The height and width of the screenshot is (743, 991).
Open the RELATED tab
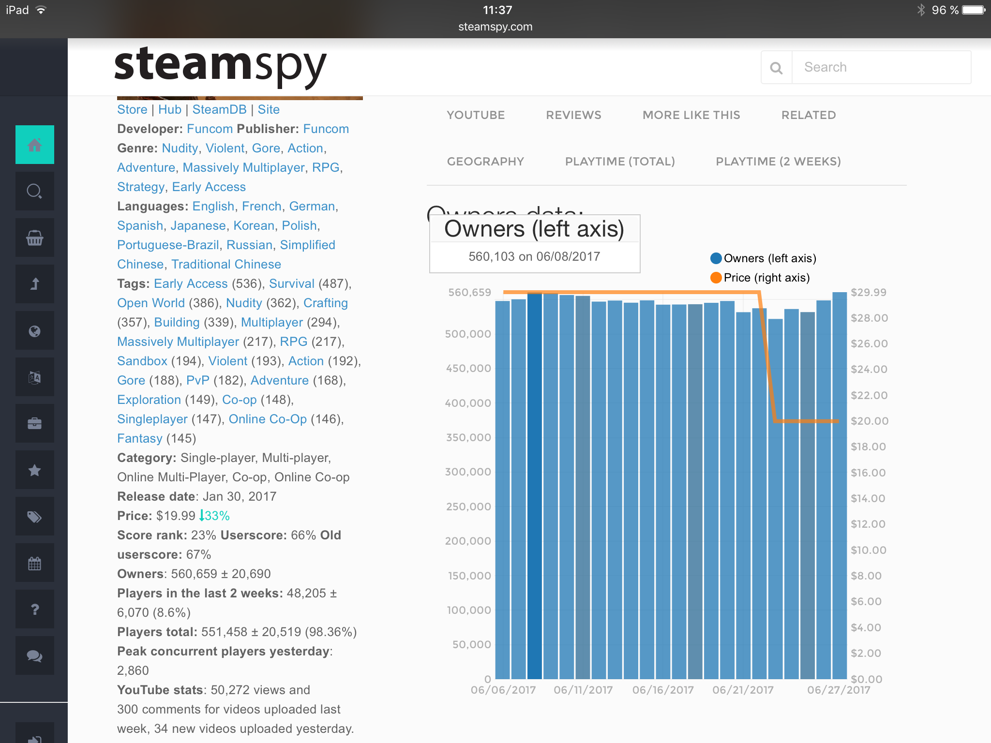pos(809,115)
